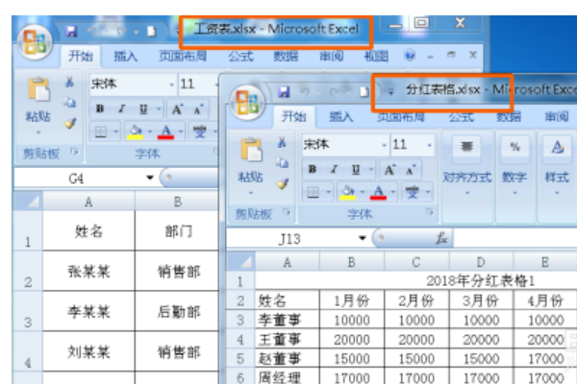Image resolution: width=577 pixels, height=384 pixels.
Task: Click Select All corner in 工资表 sheet
Action: point(28,202)
